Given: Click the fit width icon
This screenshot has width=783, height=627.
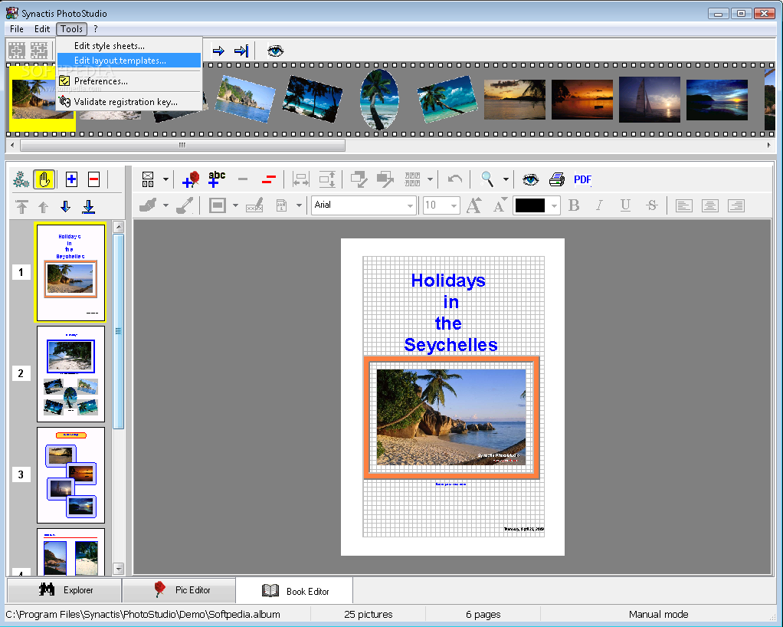Looking at the screenshot, I should (x=300, y=179).
